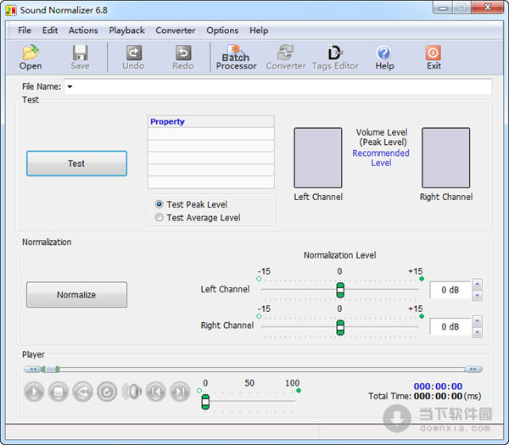Screen dimensions: 509x445
Task: Click the Right Channel volume level meter
Action: 445,158
